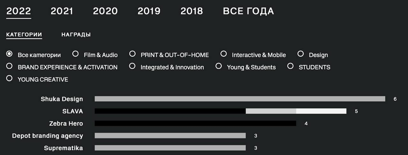This screenshot has height=155, width=408.
Task: Choose BRAND EXPERIENCE & ACTIVATION option
Action: pyautogui.click(x=10, y=66)
